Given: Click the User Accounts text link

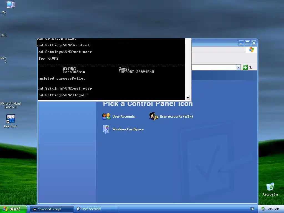Looking at the screenshot, I should tap(123, 116).
